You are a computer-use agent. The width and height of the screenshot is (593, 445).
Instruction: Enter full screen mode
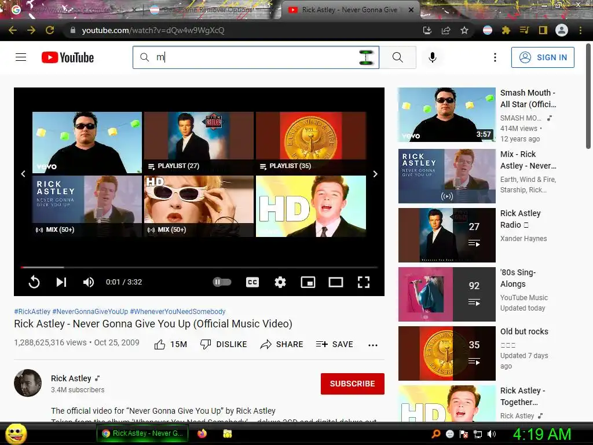(364, 282)
